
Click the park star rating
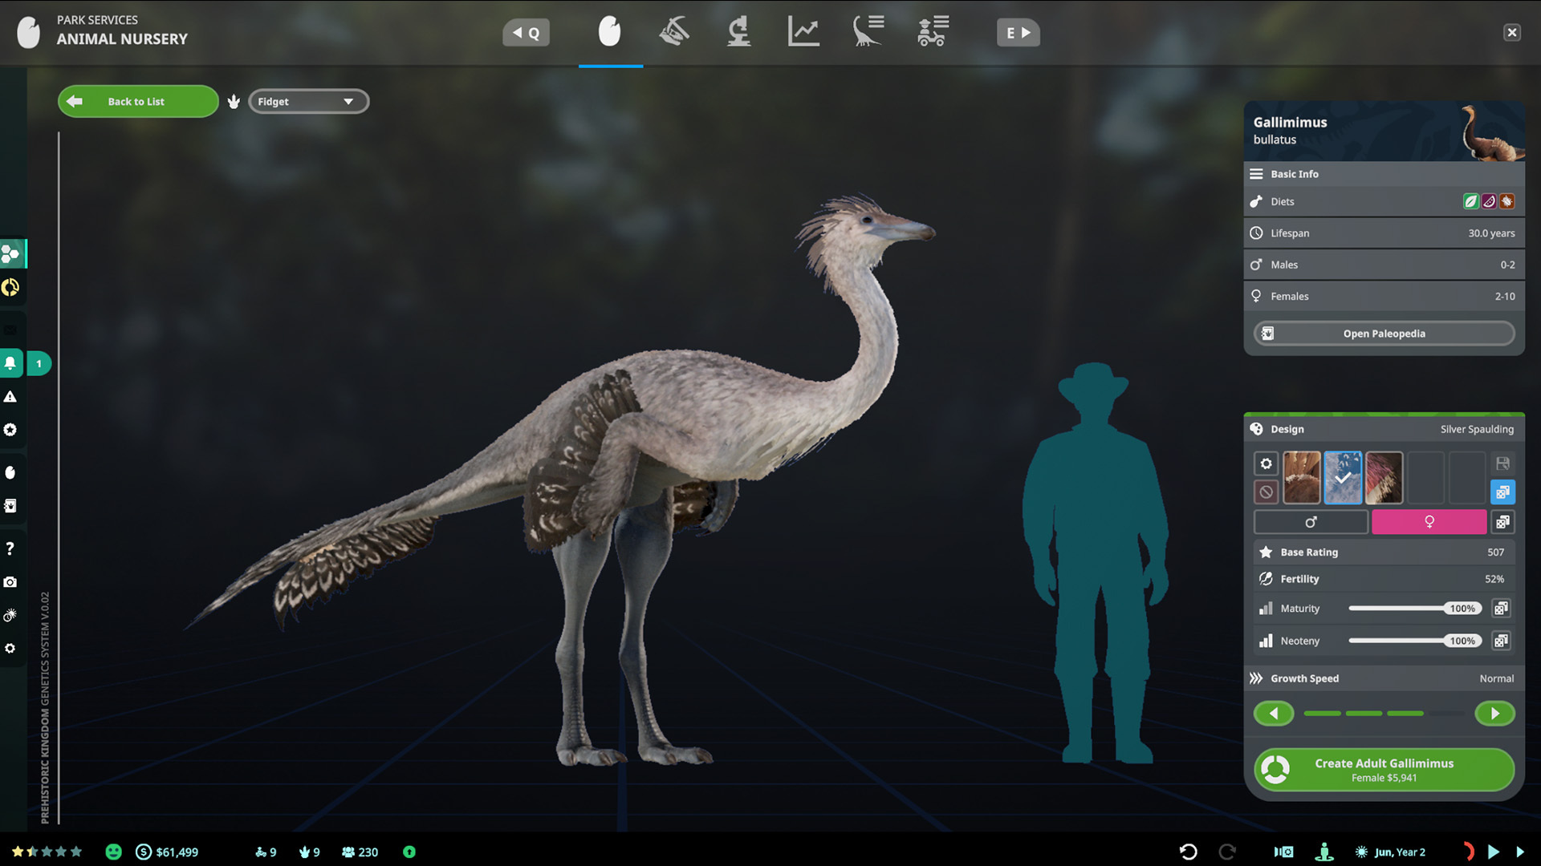47,852
